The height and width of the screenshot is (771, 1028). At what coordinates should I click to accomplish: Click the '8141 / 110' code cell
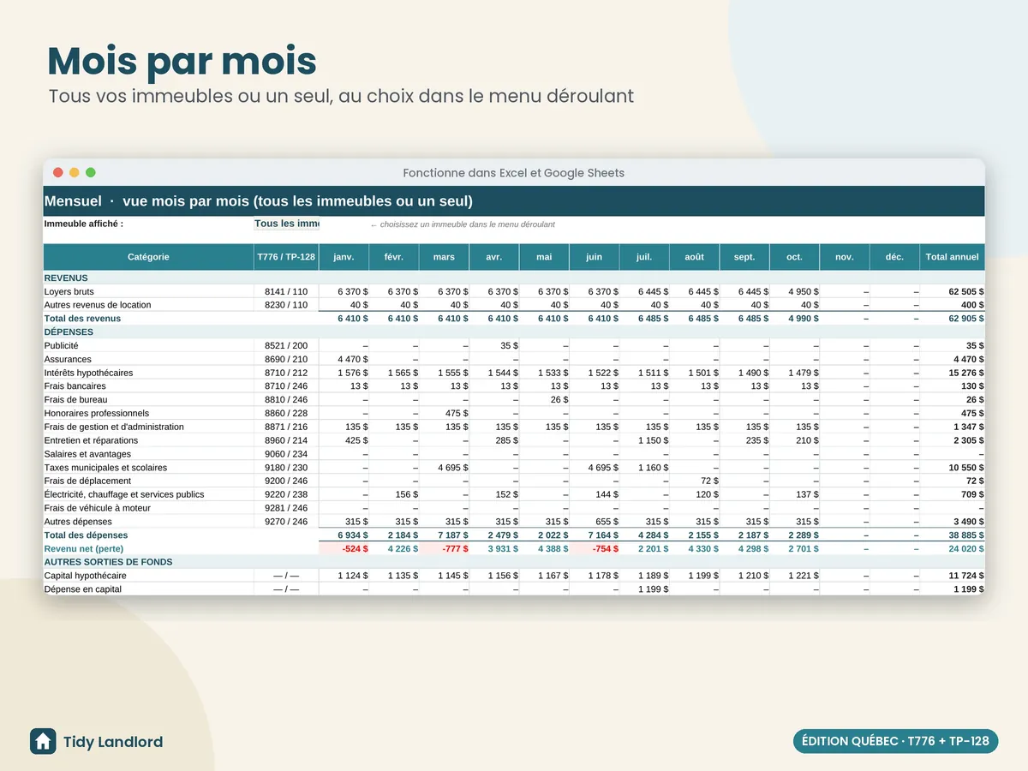pyautogui.click(x=286, y=291)
